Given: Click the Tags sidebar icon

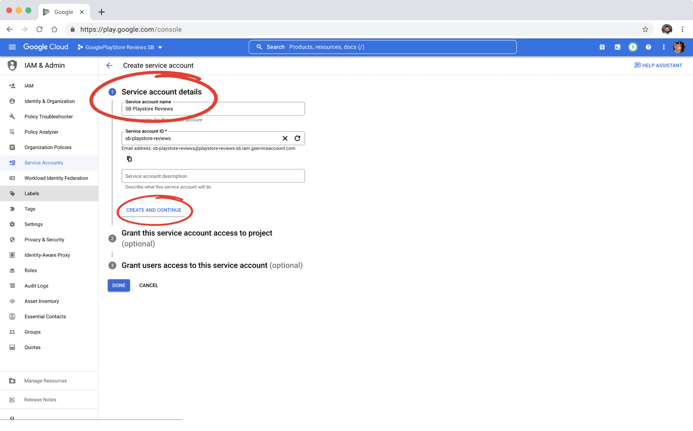Looking at the screenshot, I should point(13,209).
